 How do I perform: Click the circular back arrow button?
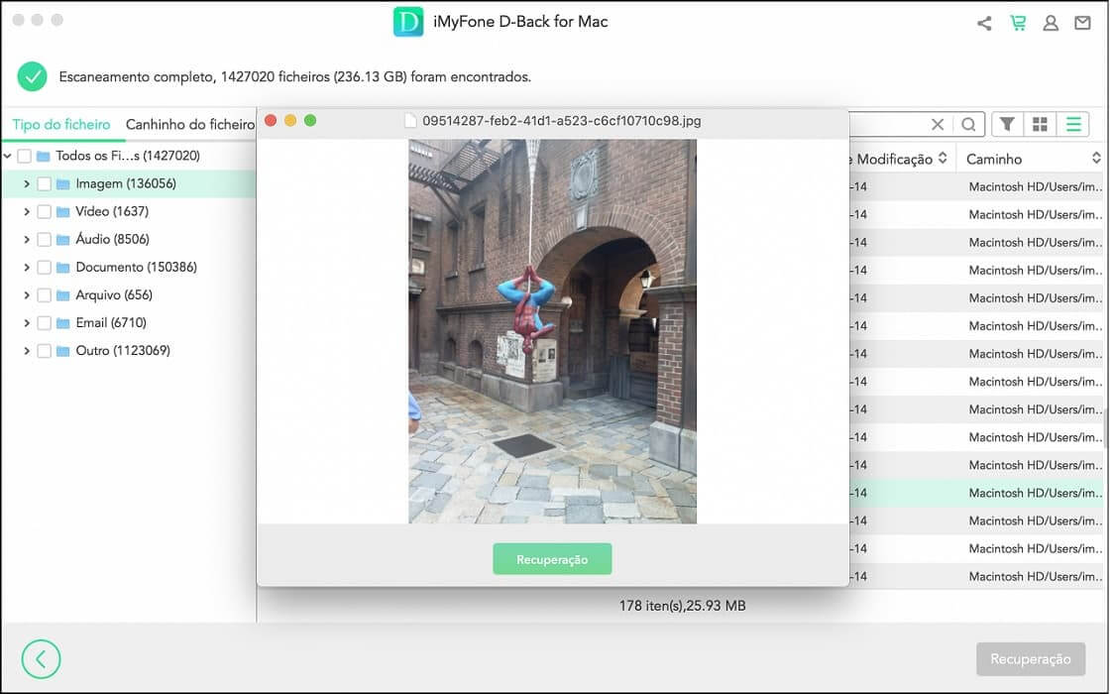coord(42,659)
